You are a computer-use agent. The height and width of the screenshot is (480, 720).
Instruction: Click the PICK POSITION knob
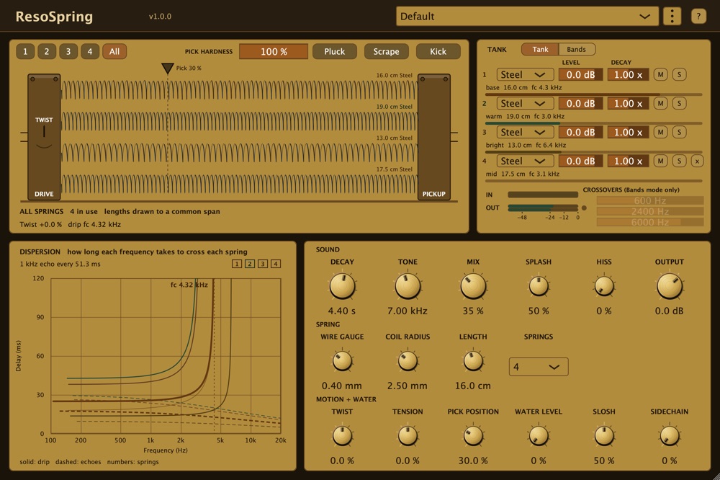473,436
